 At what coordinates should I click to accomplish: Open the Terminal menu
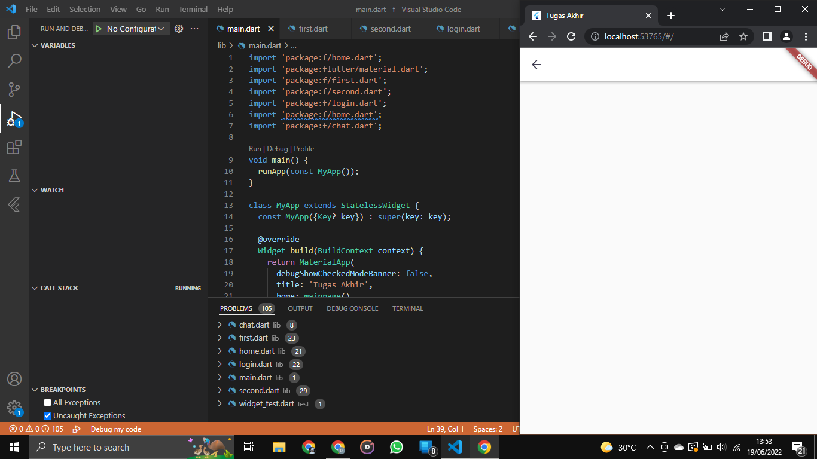[193, 10]
